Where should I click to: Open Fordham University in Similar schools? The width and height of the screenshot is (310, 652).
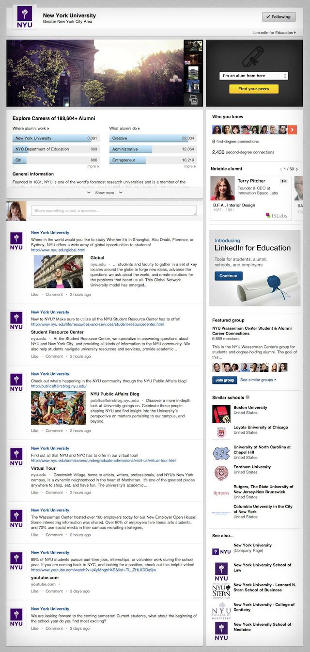point(252,467)
